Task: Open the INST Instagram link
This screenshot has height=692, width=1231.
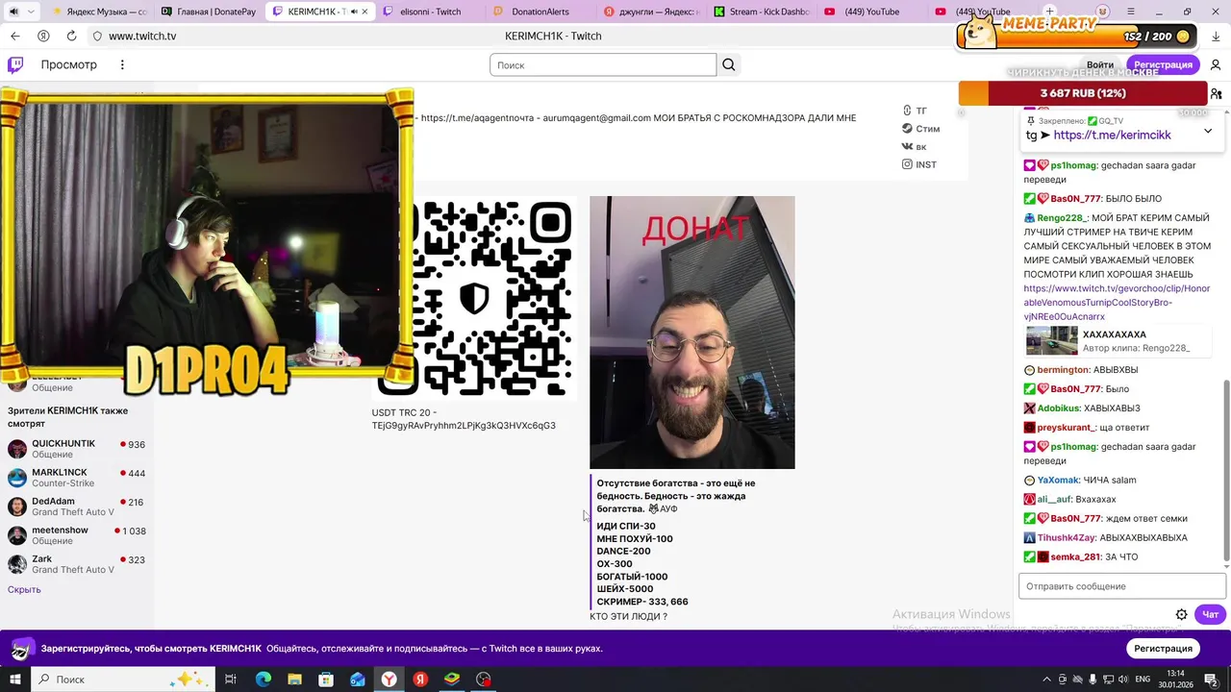Action: pyautogui.click(x=919, y=164)
